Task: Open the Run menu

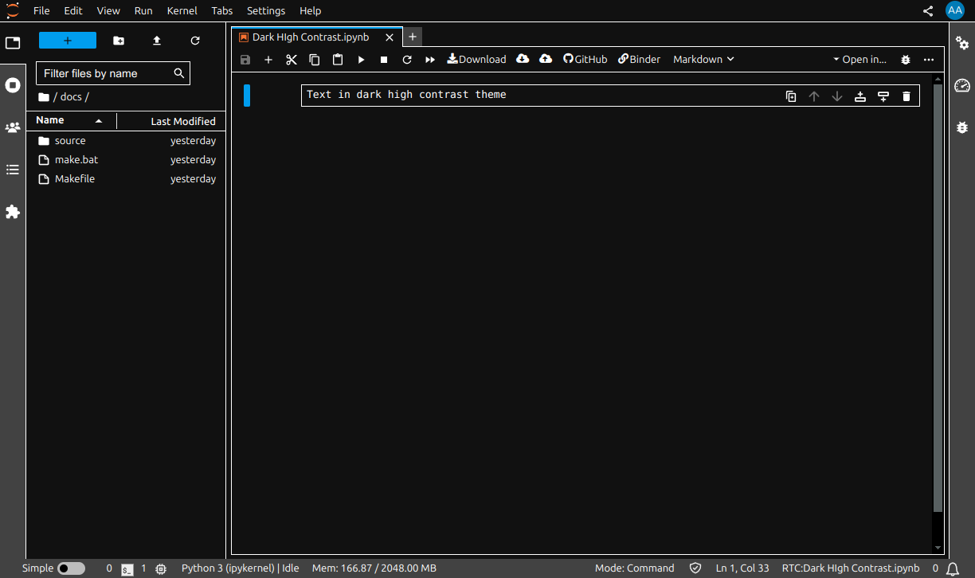Action: tap(143, 10)
